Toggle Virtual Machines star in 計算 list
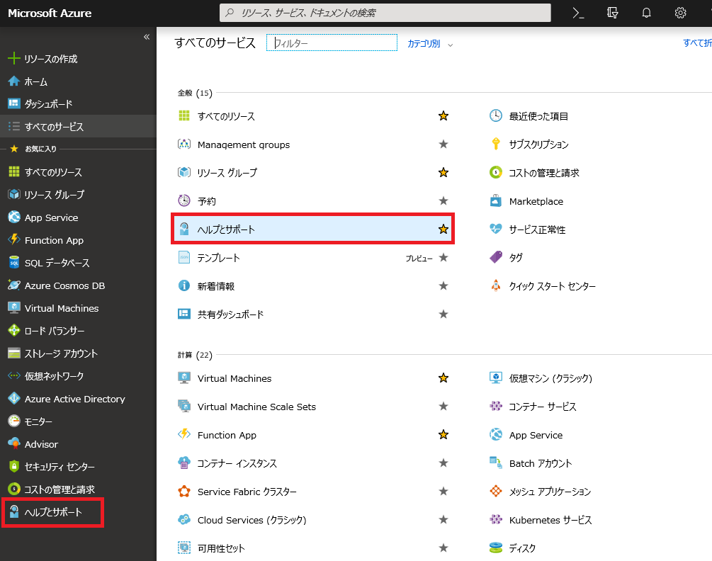This screenshot has height=561, width=712. pos(443,378)
